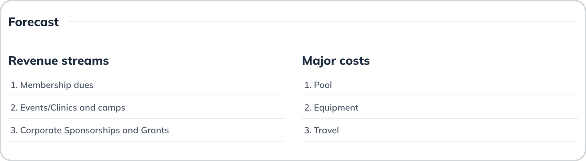Click the number 1 before Pool
The width and height of the screenshot is (586, 161).
coord(307,85)
